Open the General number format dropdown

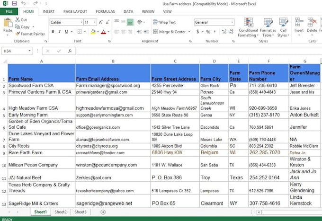[232, 22]
